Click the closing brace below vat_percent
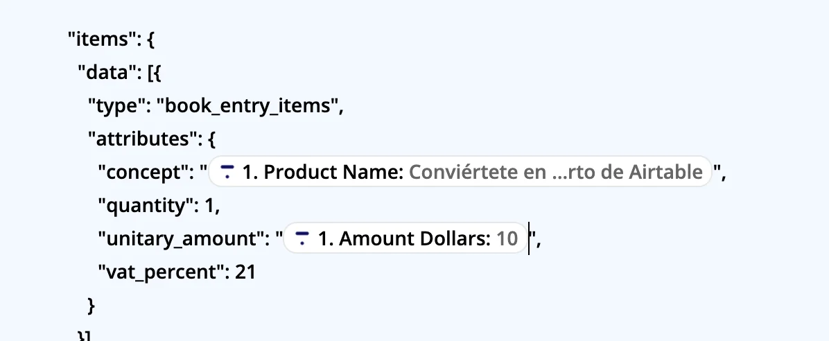This screenshot has width=829, height=341. (x=90, y=305)
